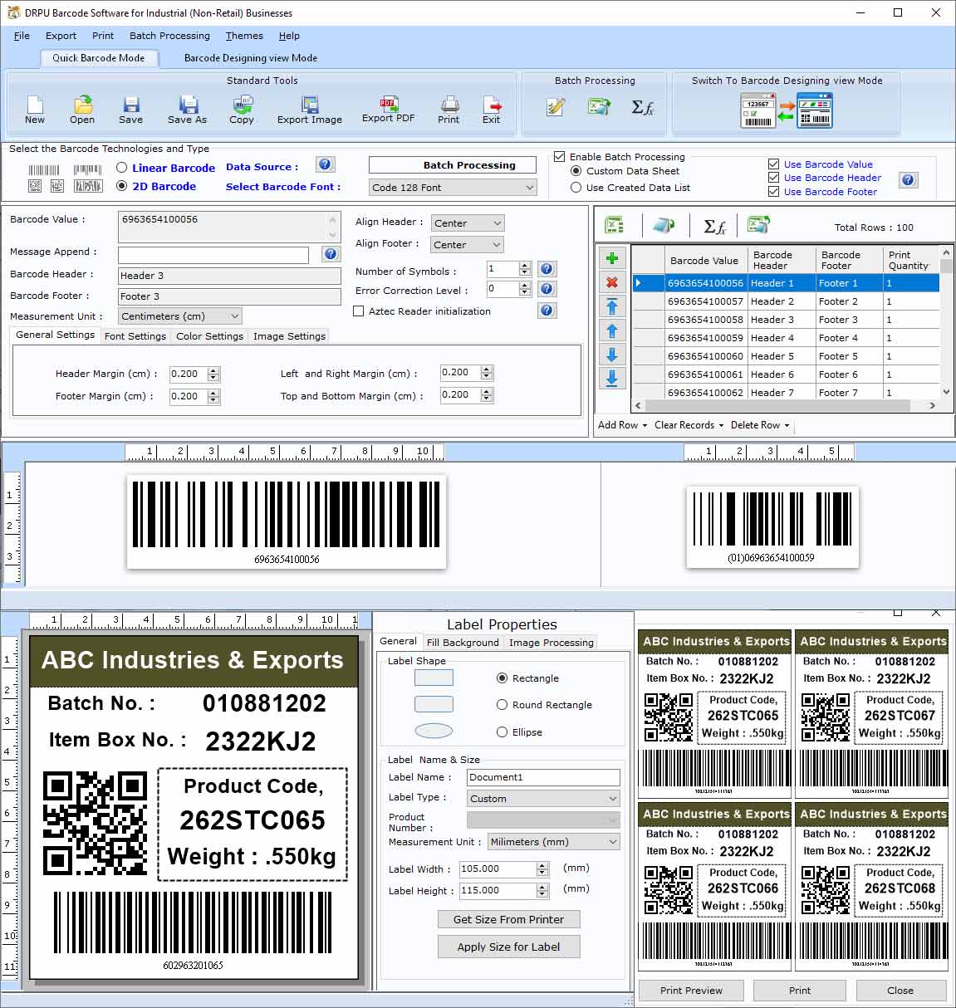Select Round Rectangle label shape
This screenshot has width=956, height=1008.
click(502, 705)
